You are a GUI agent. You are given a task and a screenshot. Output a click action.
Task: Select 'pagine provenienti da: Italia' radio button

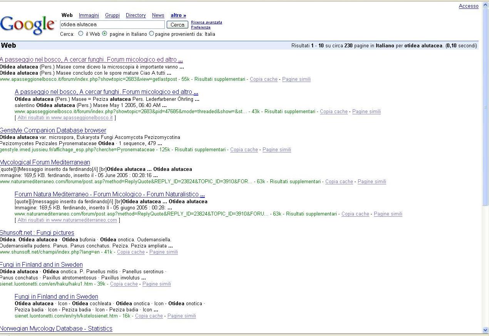click(x=151, y=33)
